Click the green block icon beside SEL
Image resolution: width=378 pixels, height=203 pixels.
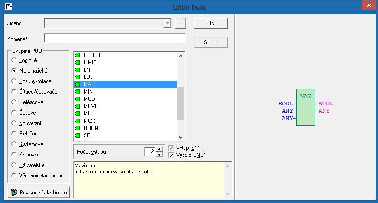78,135
